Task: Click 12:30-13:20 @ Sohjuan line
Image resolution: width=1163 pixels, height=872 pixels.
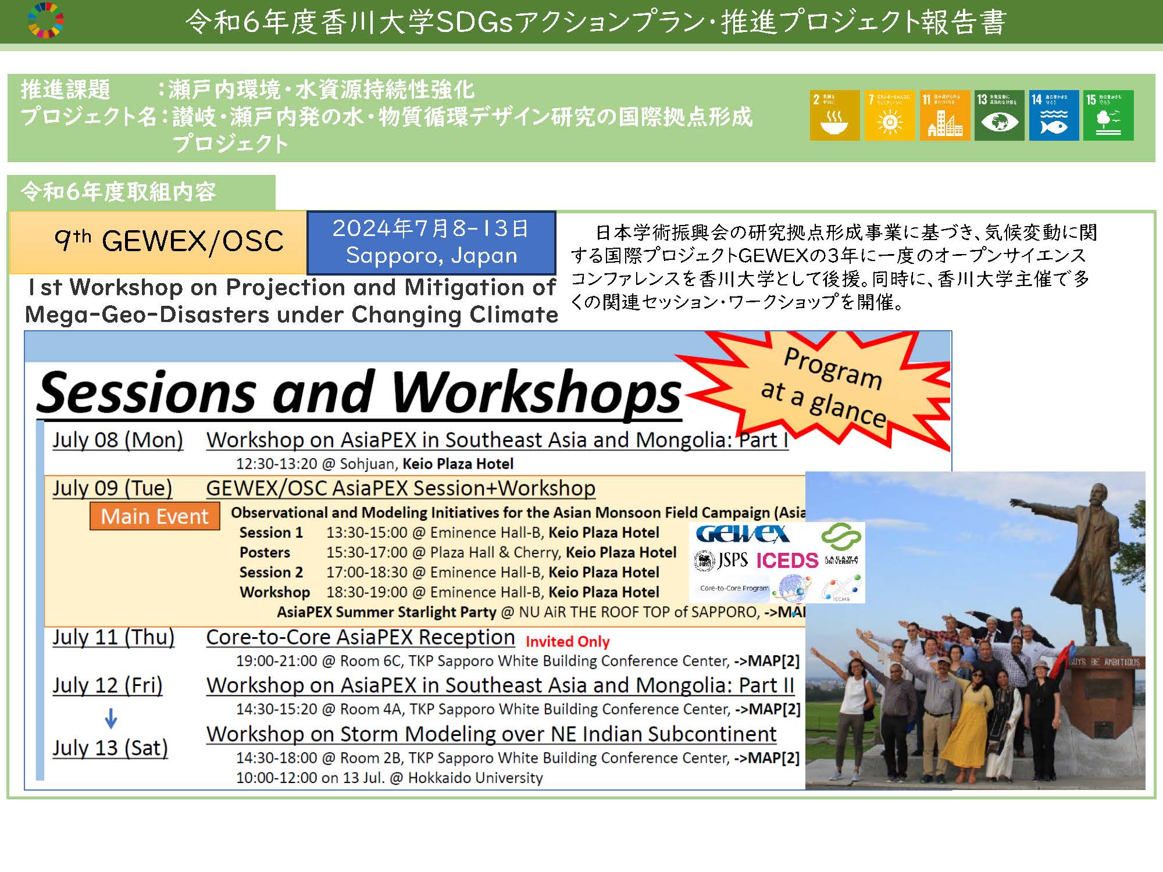Action: click(x=374, y=464)
